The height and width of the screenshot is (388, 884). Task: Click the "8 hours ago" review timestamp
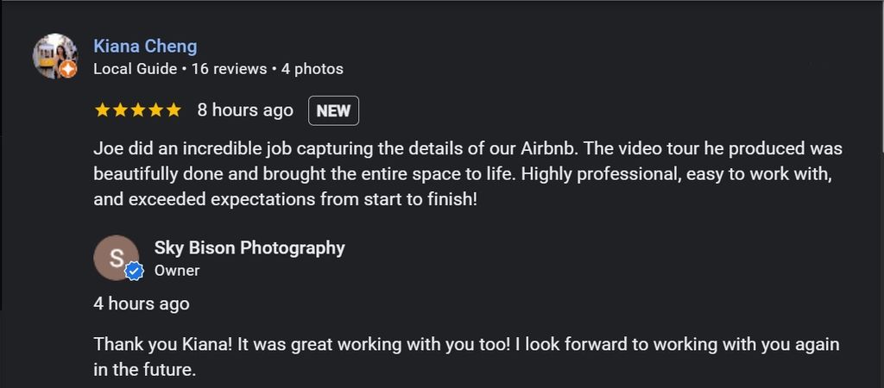[x=245, y=110]
